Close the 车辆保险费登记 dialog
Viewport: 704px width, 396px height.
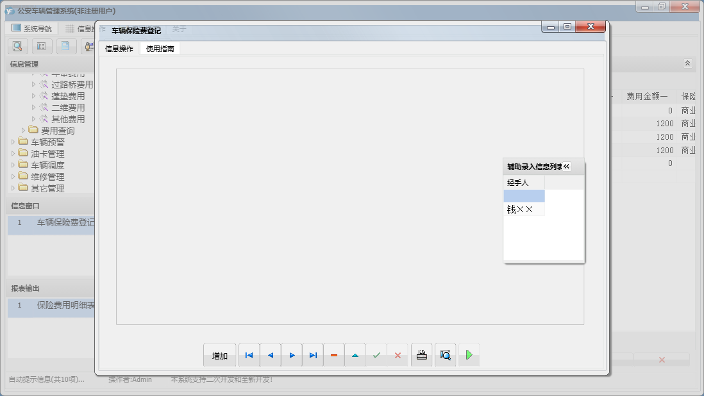[591, 26]
